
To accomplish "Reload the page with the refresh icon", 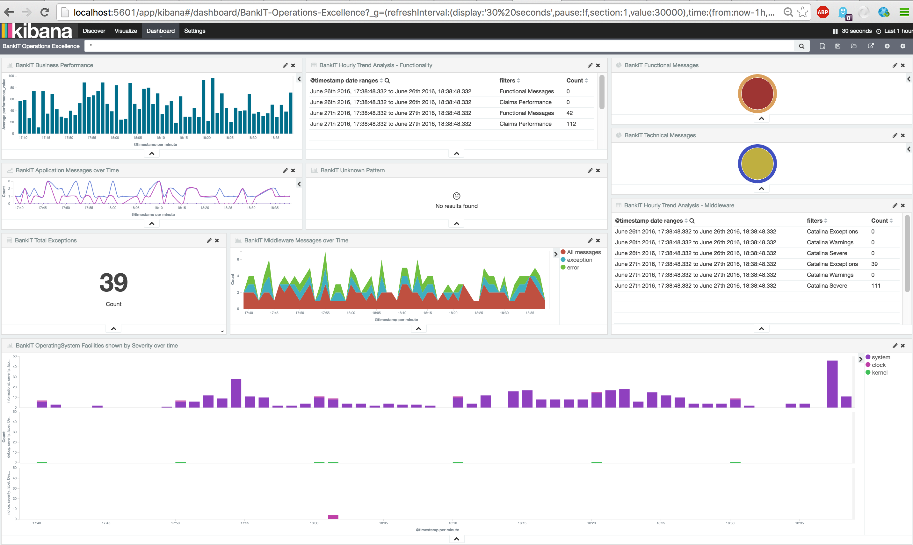I will tap(45, 12).
